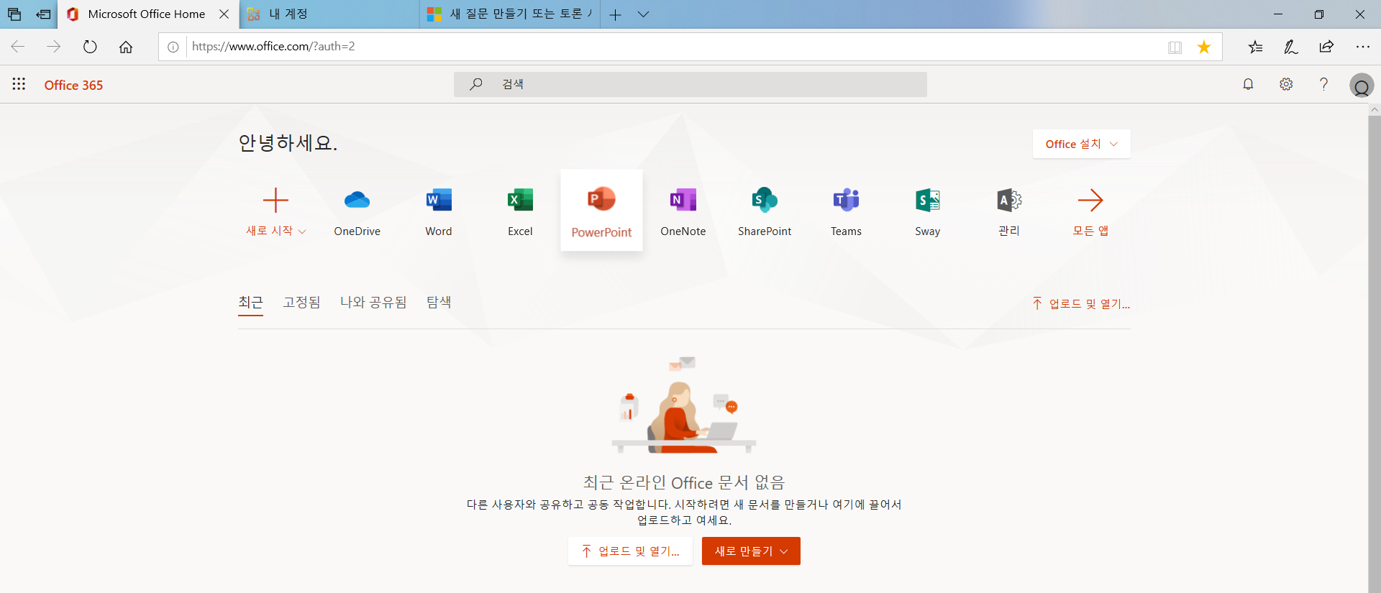Open OneDrive app

[357, 211]
